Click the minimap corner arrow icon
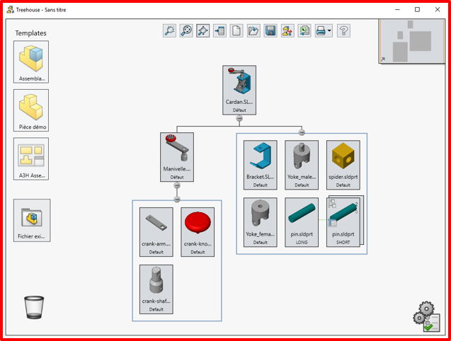The height and width of the screenshot is (341, 451). pos(383,59)
